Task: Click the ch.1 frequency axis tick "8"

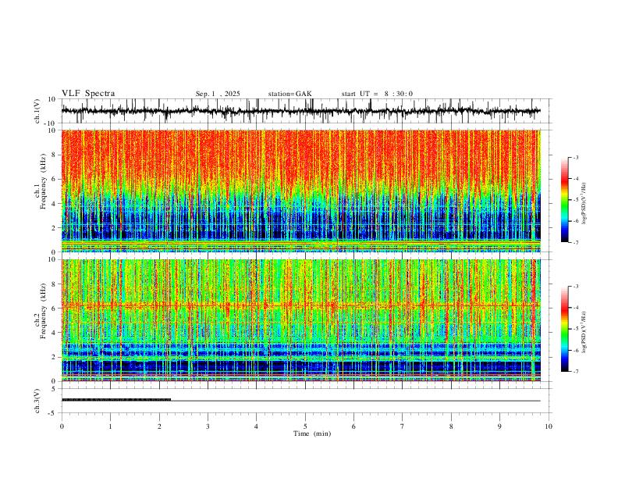Action: click(55, 155)
